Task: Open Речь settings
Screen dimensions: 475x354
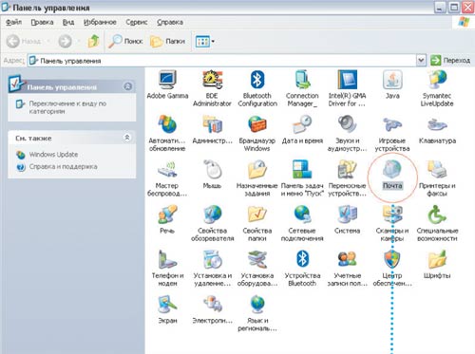Action: (167, 219)
